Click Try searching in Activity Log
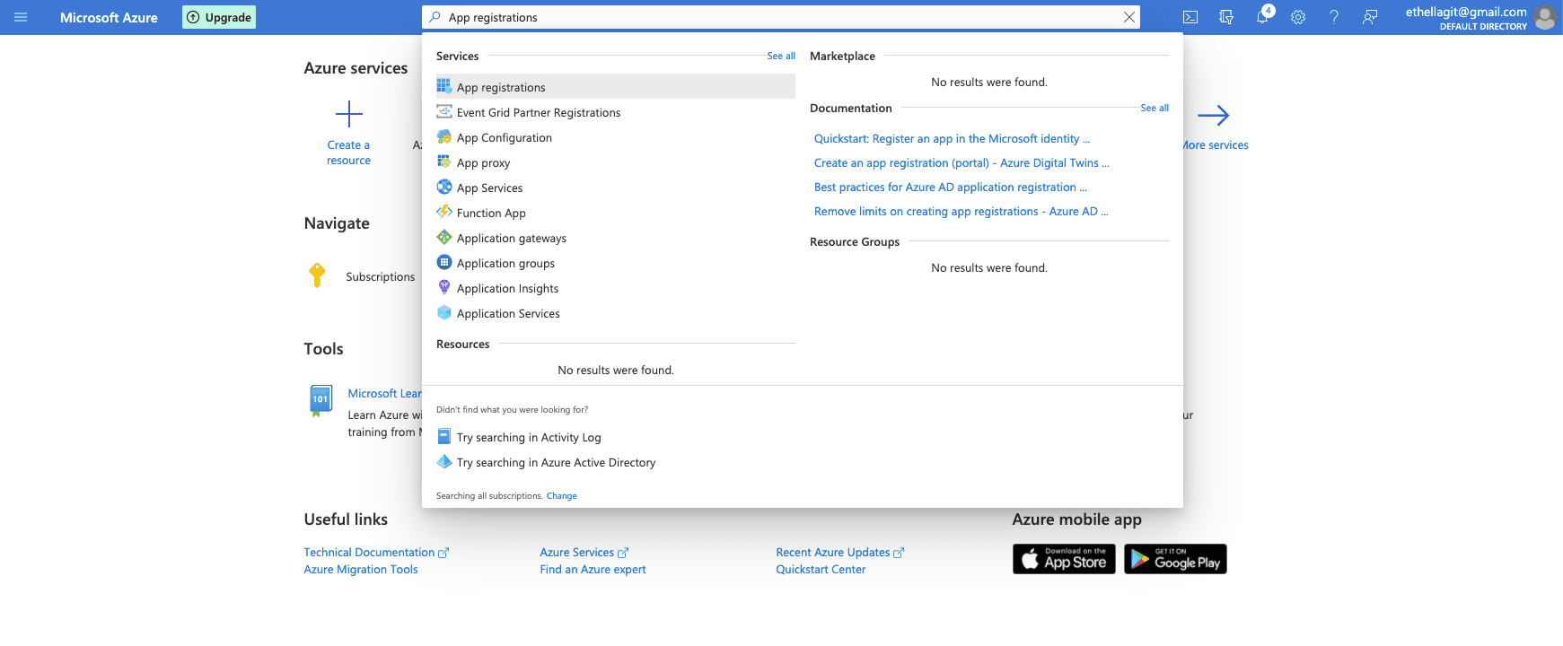 click(529, 437)
